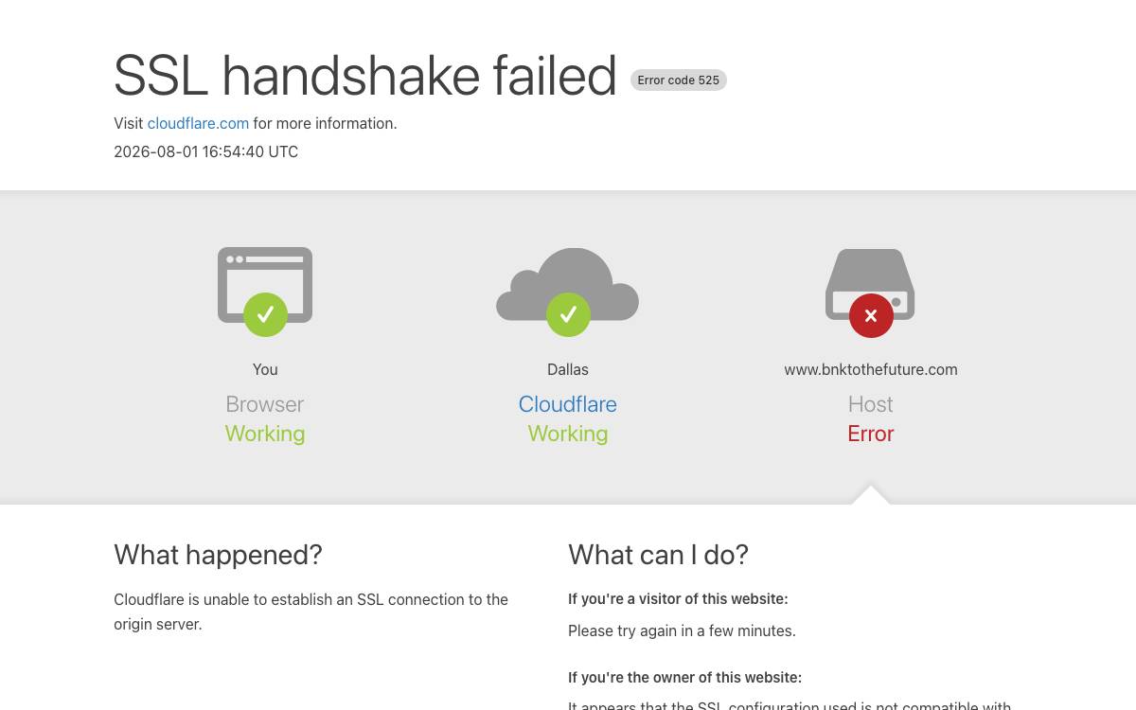
Task: Click the timestamp 2026-08-01 16:54:40 UTC
Action: click(x=206, y=151)
